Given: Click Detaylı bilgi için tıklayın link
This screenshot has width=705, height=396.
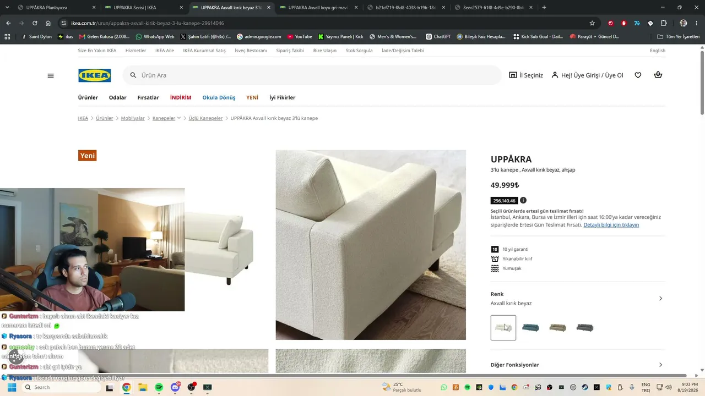Looking at the screenshot, I should click(x=611, y=225).
